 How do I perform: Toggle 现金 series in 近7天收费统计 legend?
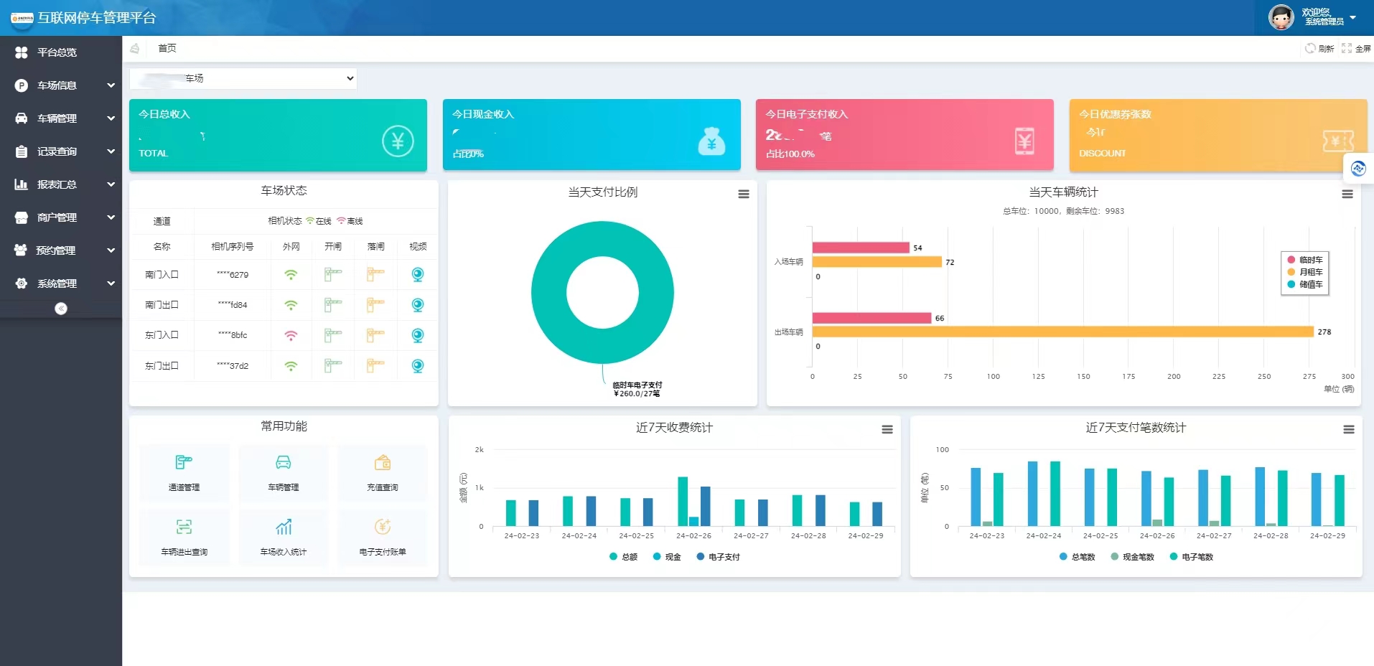click(667, 557)
